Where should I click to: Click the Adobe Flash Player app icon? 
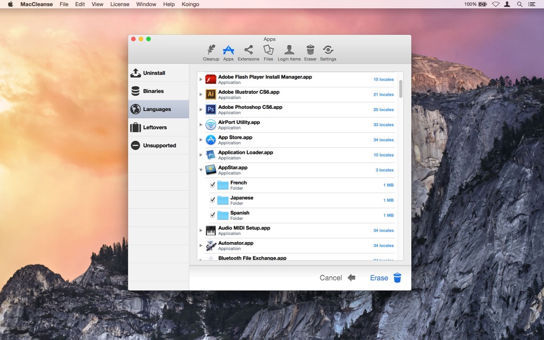pos(211,79)
